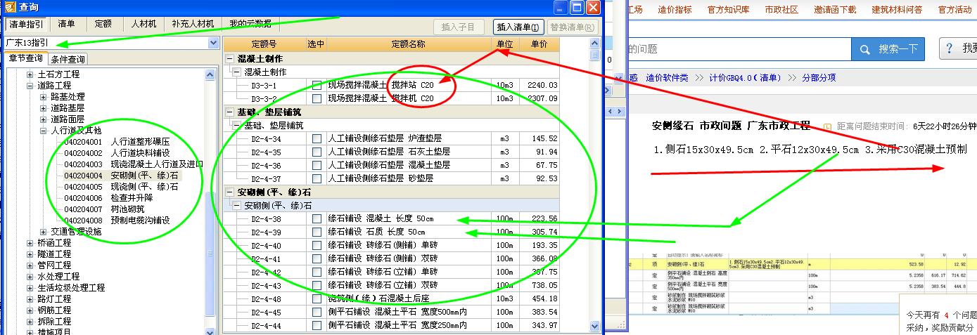Select 040204005 现浇侧(平、缘)石 item
Viewport: 977px width, 335px height.
pos(121,187)
